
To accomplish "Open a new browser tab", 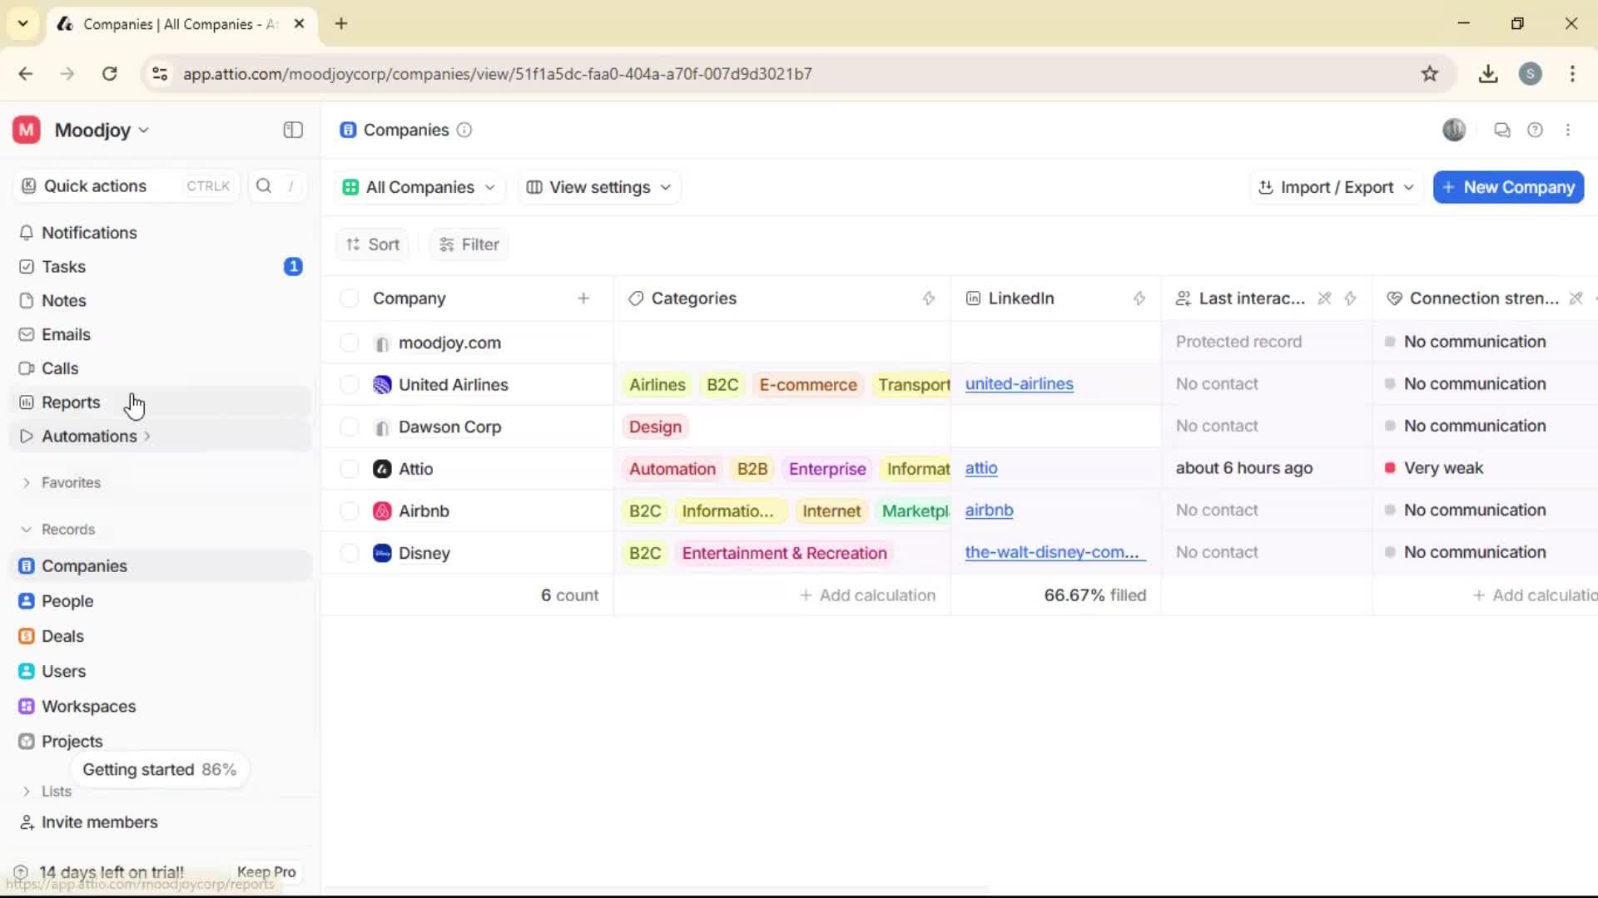I will [341, 23].
